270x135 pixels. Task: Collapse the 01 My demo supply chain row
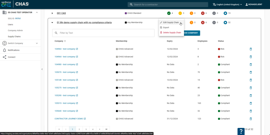(x=52, y=23)
